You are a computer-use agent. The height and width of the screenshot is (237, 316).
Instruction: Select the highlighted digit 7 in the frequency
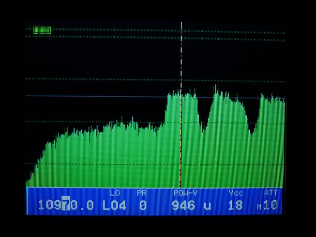coord(66,205)
